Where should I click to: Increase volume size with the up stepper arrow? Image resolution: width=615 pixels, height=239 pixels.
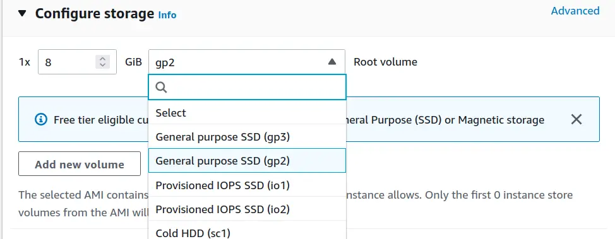tap(102, 59)
